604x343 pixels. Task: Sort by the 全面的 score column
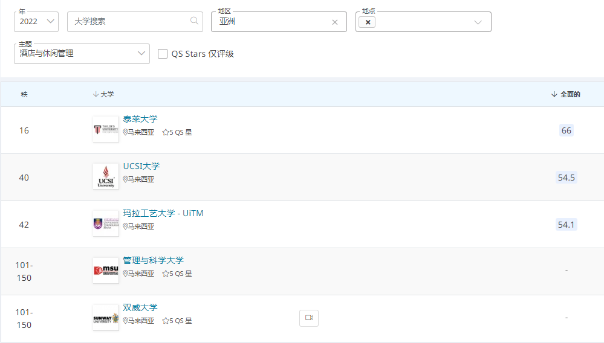(x=566, y=94)
